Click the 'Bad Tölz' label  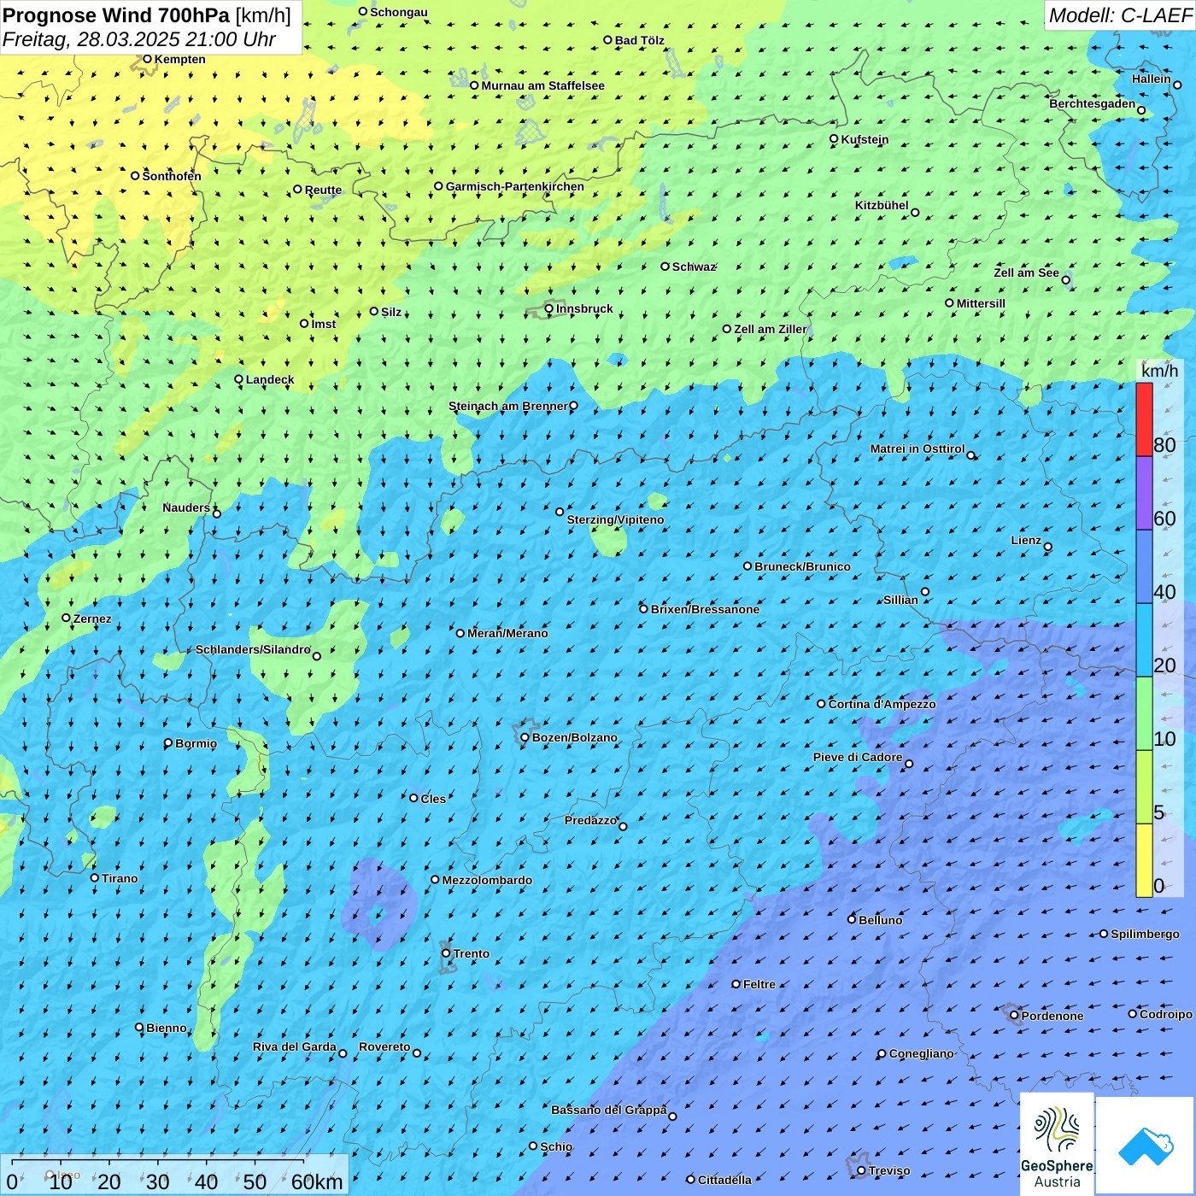(x=640, y=40)
